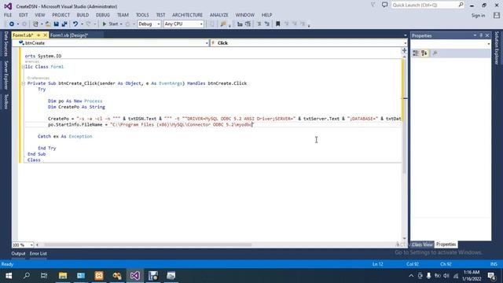Screen dimensions: 503x283
Task: Click the Find in Files toolbar icon
Action: 223,24
